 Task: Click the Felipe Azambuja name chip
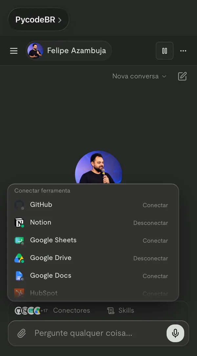[x=69, y=50]
